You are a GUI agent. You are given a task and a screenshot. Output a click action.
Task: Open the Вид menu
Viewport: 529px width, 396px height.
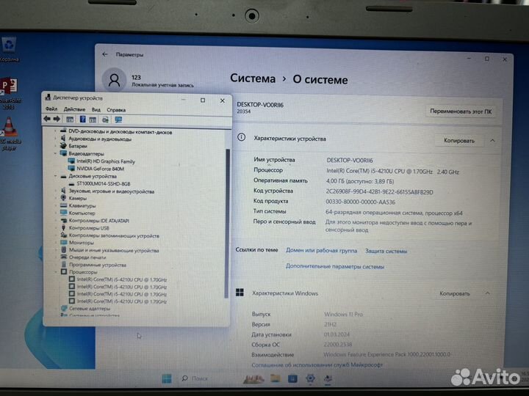(x=96, y=110)
